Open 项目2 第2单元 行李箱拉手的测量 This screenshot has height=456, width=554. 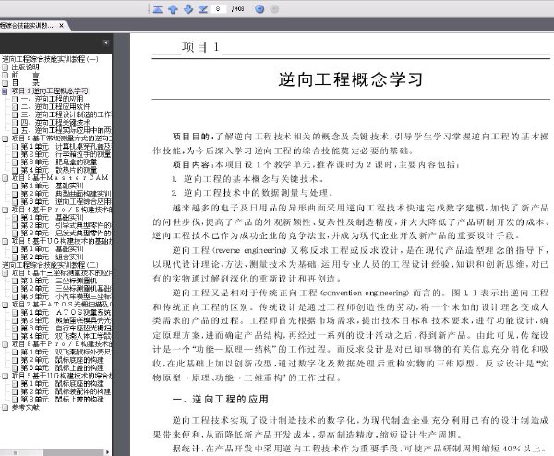pos(66,154)
